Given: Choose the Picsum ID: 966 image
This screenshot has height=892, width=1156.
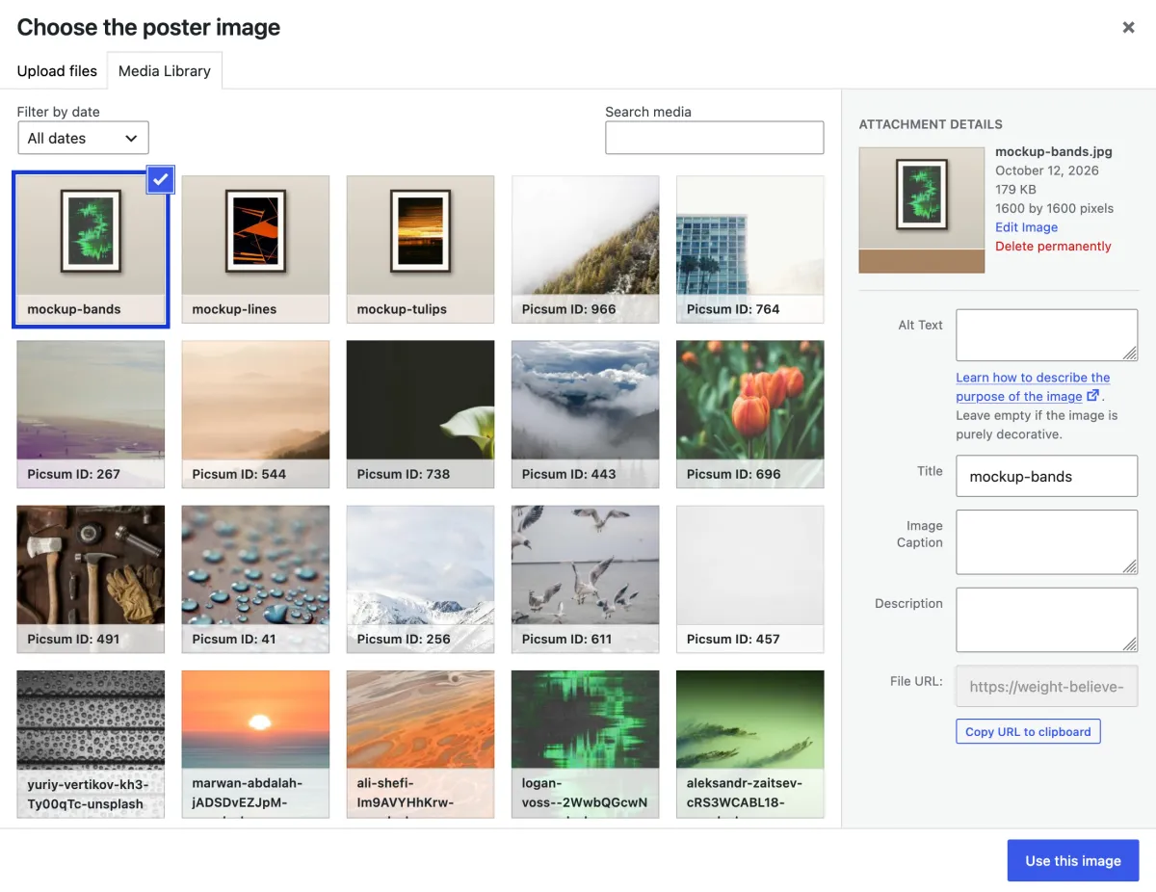Looking at the screenshot, I should click(x=585, y=249).
